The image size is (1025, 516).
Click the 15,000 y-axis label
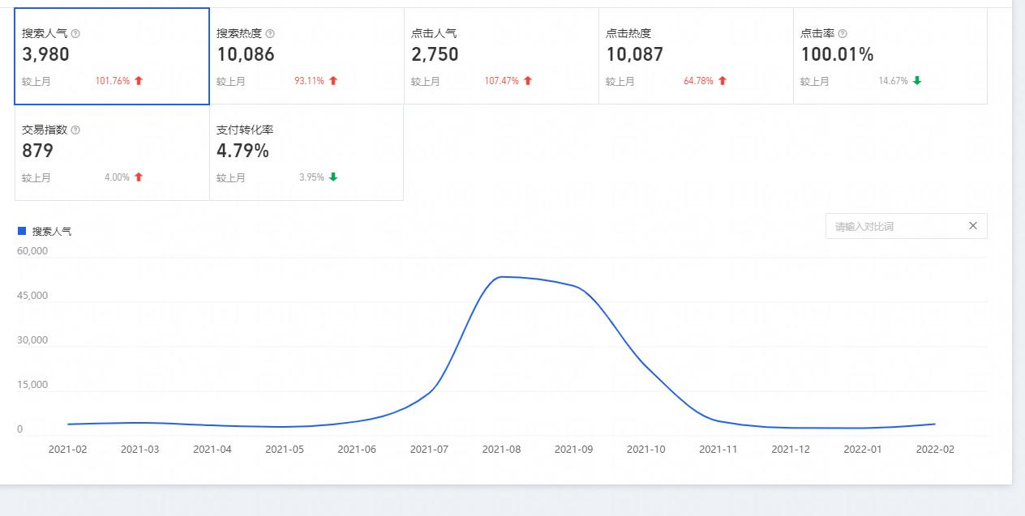tap(32, 385)
